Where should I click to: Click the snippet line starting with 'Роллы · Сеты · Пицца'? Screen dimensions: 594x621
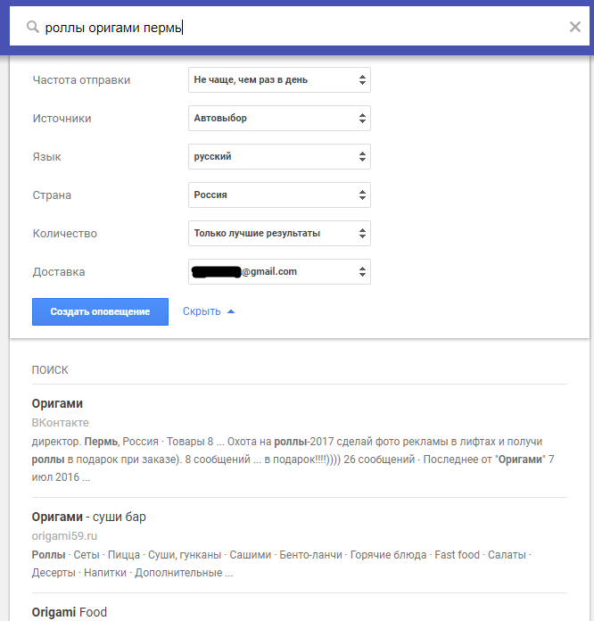pyautogui.click(x=281, y=555)
